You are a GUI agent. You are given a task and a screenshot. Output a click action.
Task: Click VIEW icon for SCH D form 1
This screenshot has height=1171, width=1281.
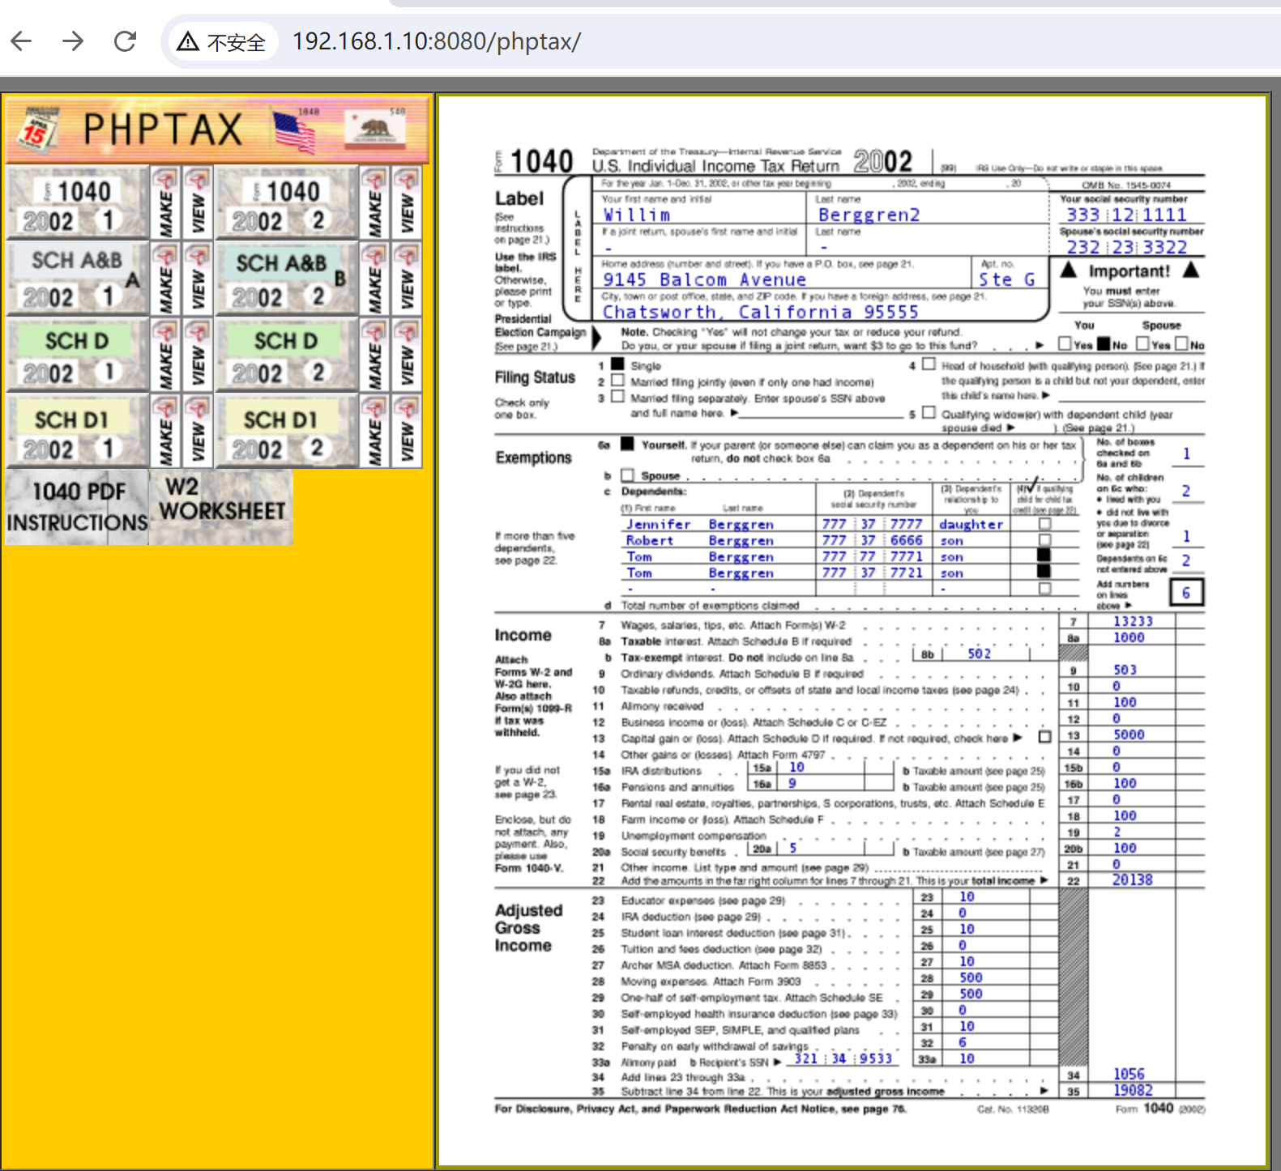198,355
